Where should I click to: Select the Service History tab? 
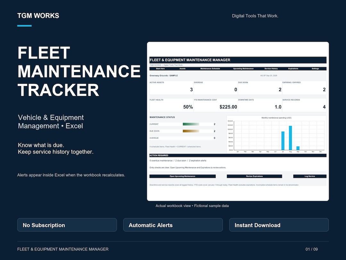click(271, 69)
